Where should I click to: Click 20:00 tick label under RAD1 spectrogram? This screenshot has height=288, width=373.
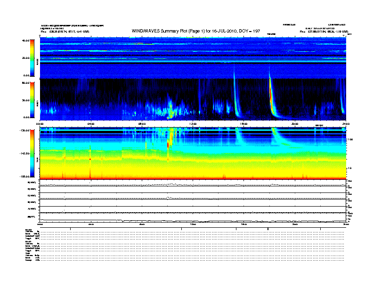click(x=295, y=124)
